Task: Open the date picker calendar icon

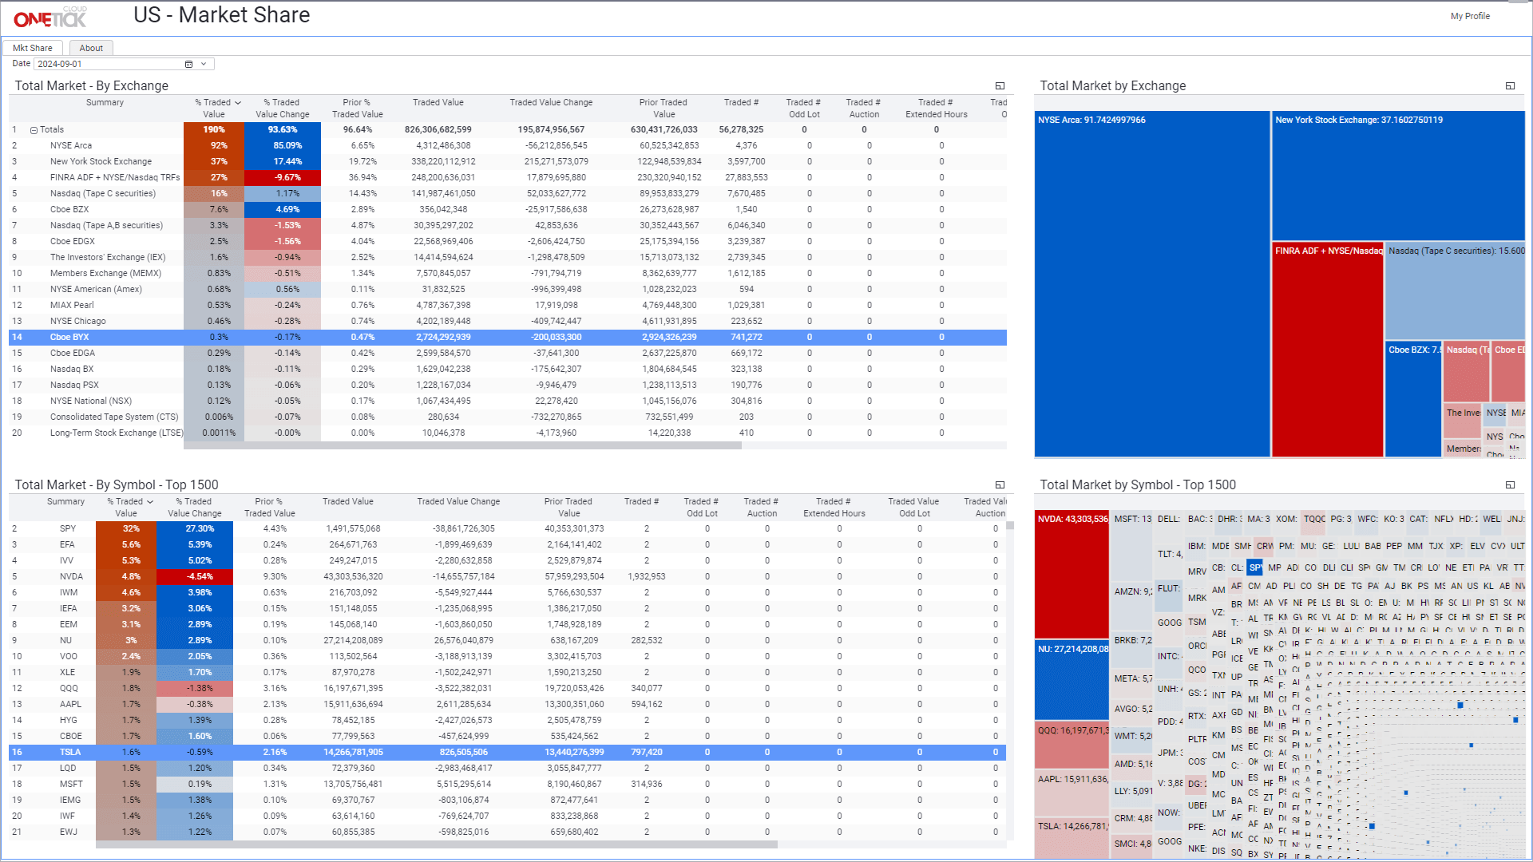Action: pyautogui.click(x=189, y=64)
